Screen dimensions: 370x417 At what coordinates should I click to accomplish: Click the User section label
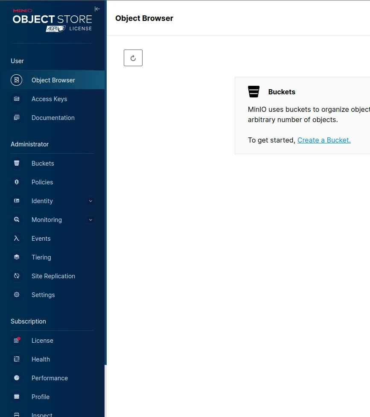coord(17,61)
